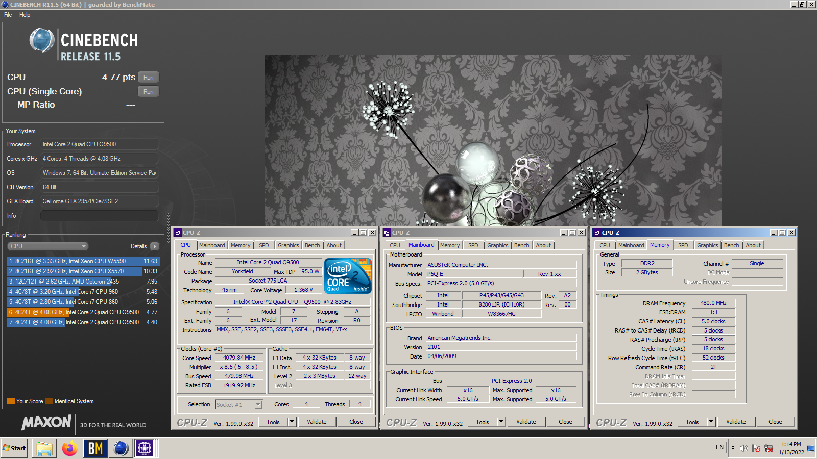Show hidden tray icons
817x459 pixels.
pos(733,448)
